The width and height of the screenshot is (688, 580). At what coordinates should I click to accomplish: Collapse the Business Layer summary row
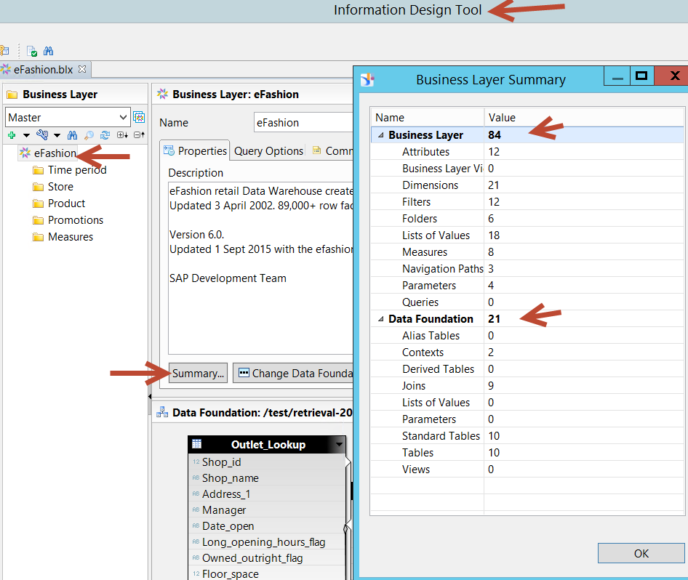(x=381, y=135)
